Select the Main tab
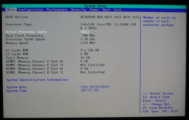The width and height of the screenshot is (189, 120). (x=11, y=9)
